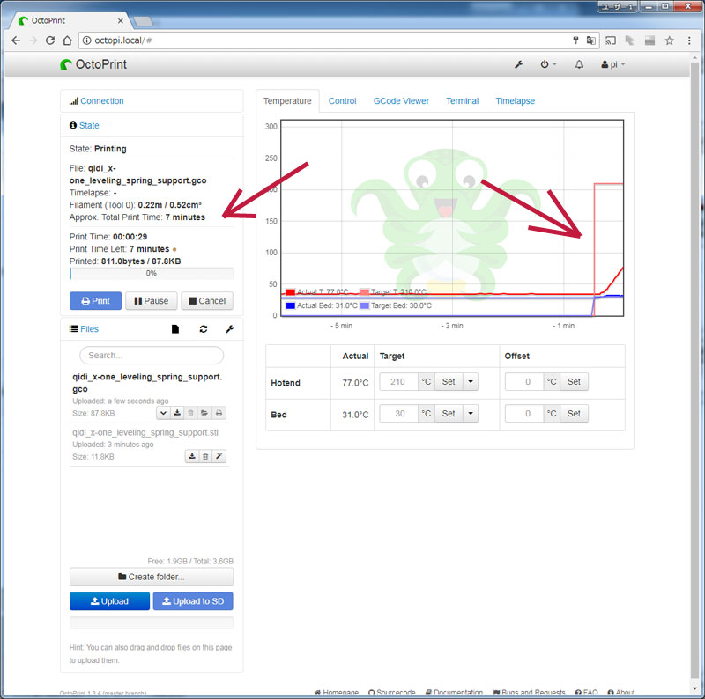Open Bed temperature preset dropdown
The height and width of the screenshot is (699, 705).
coord(471,414)
